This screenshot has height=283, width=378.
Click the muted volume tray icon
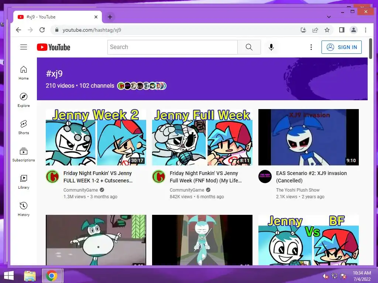(326, 276)
